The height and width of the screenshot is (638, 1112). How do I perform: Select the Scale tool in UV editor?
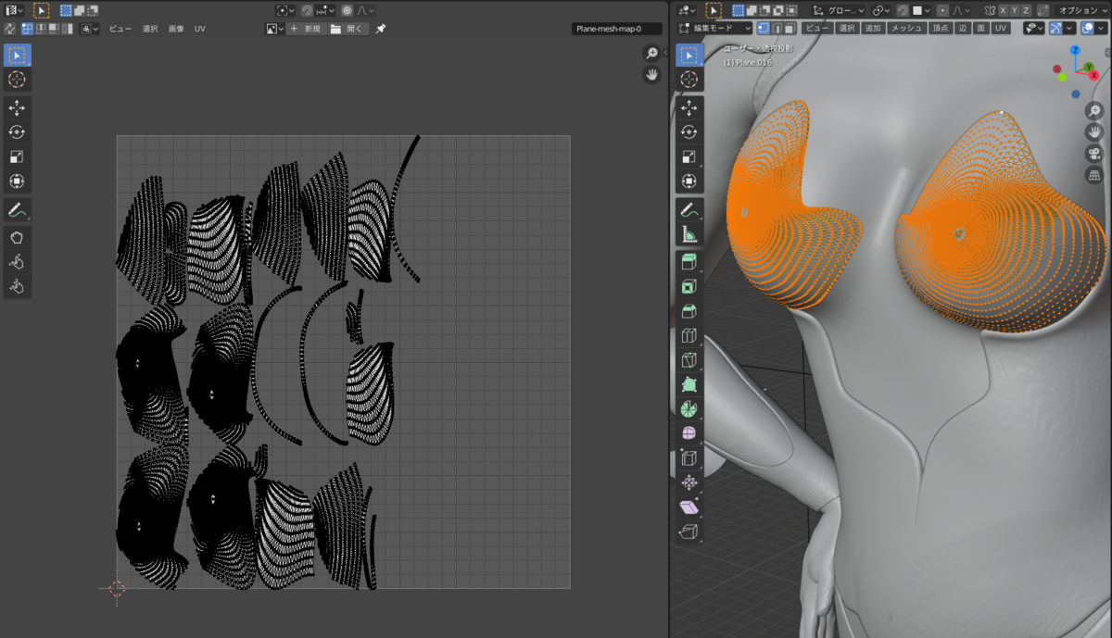pyautogui.click(x=17, y=156)
